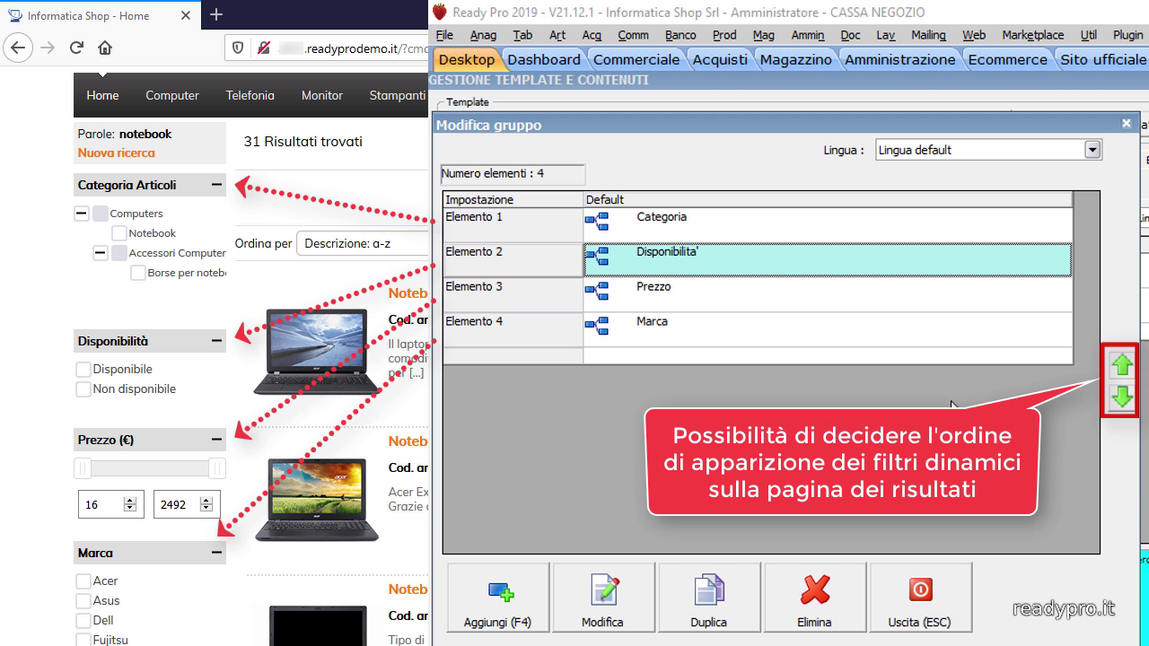Click the minimum price field showing 16

pos(110,504)
